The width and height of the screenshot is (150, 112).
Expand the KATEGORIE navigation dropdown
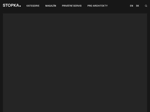tap(33, 6)
